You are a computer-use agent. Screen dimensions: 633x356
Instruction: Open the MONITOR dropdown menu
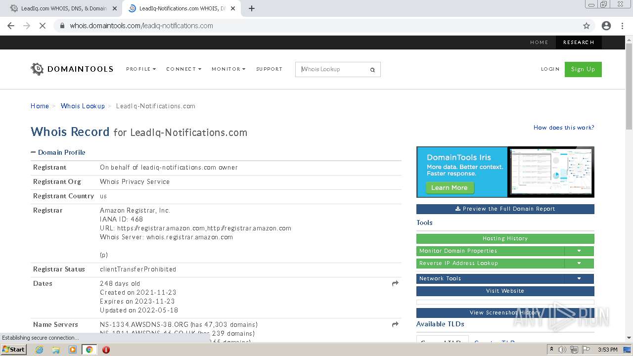click(228, 69)
